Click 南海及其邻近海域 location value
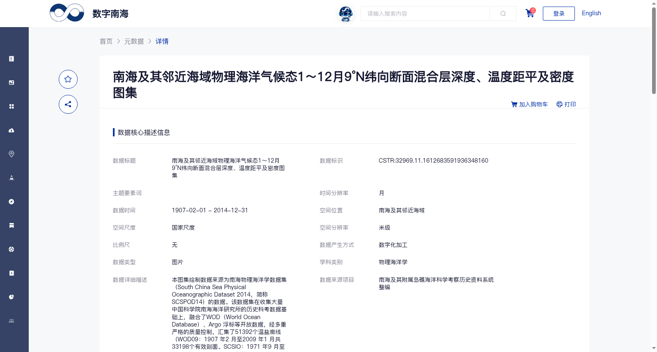Viewport: 657px width, 352px height. 402,210
